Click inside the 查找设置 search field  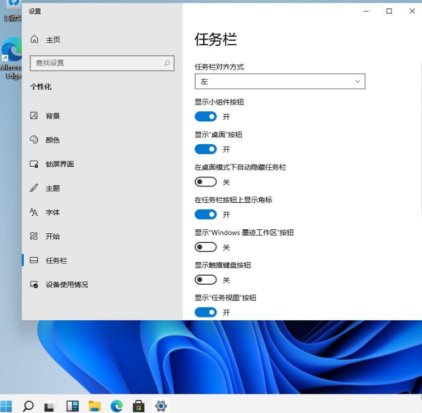pos(96,63)
